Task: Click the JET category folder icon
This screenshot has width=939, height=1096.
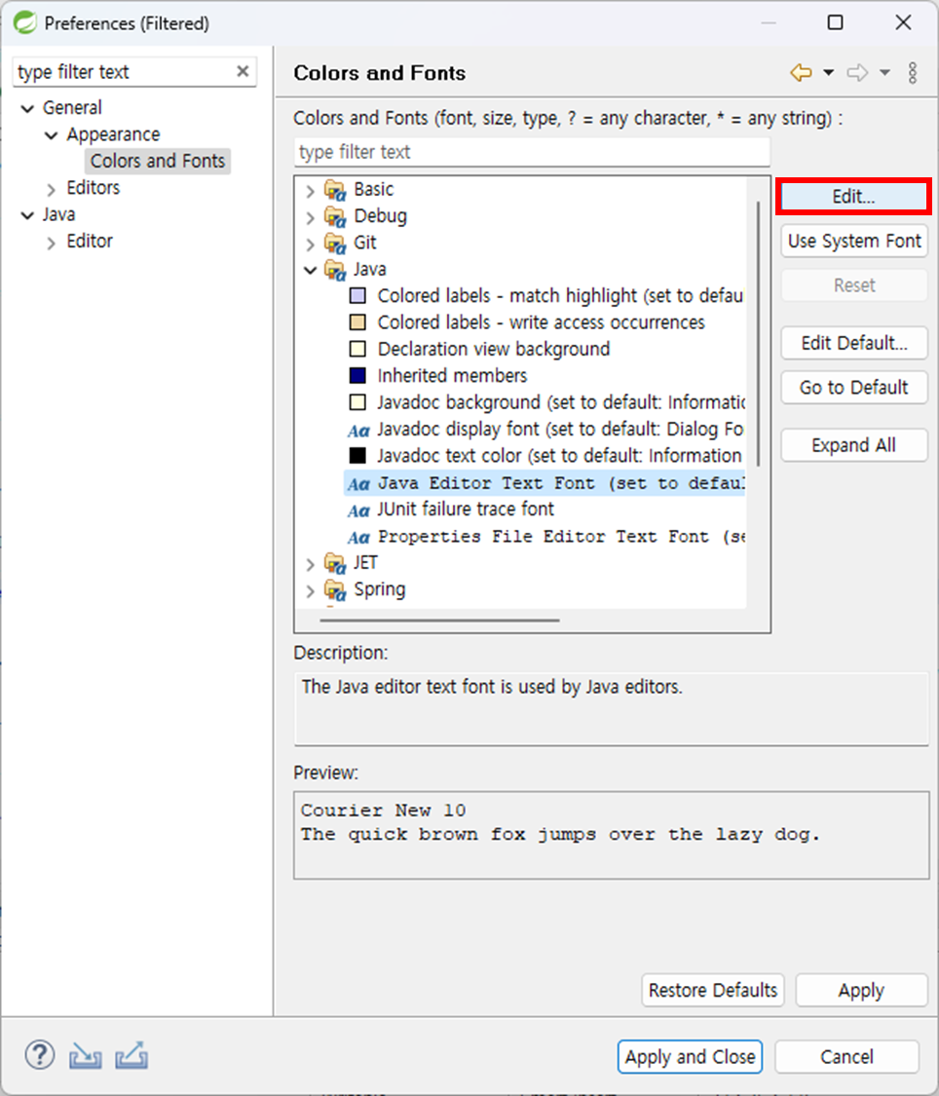Action: pyautogui.click(x=335, y=563)
